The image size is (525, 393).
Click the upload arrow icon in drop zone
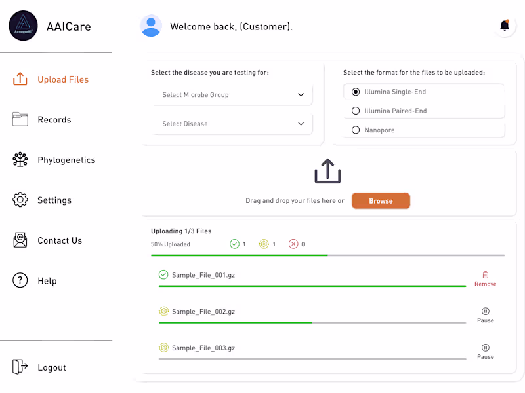click(x=328, y=172)
